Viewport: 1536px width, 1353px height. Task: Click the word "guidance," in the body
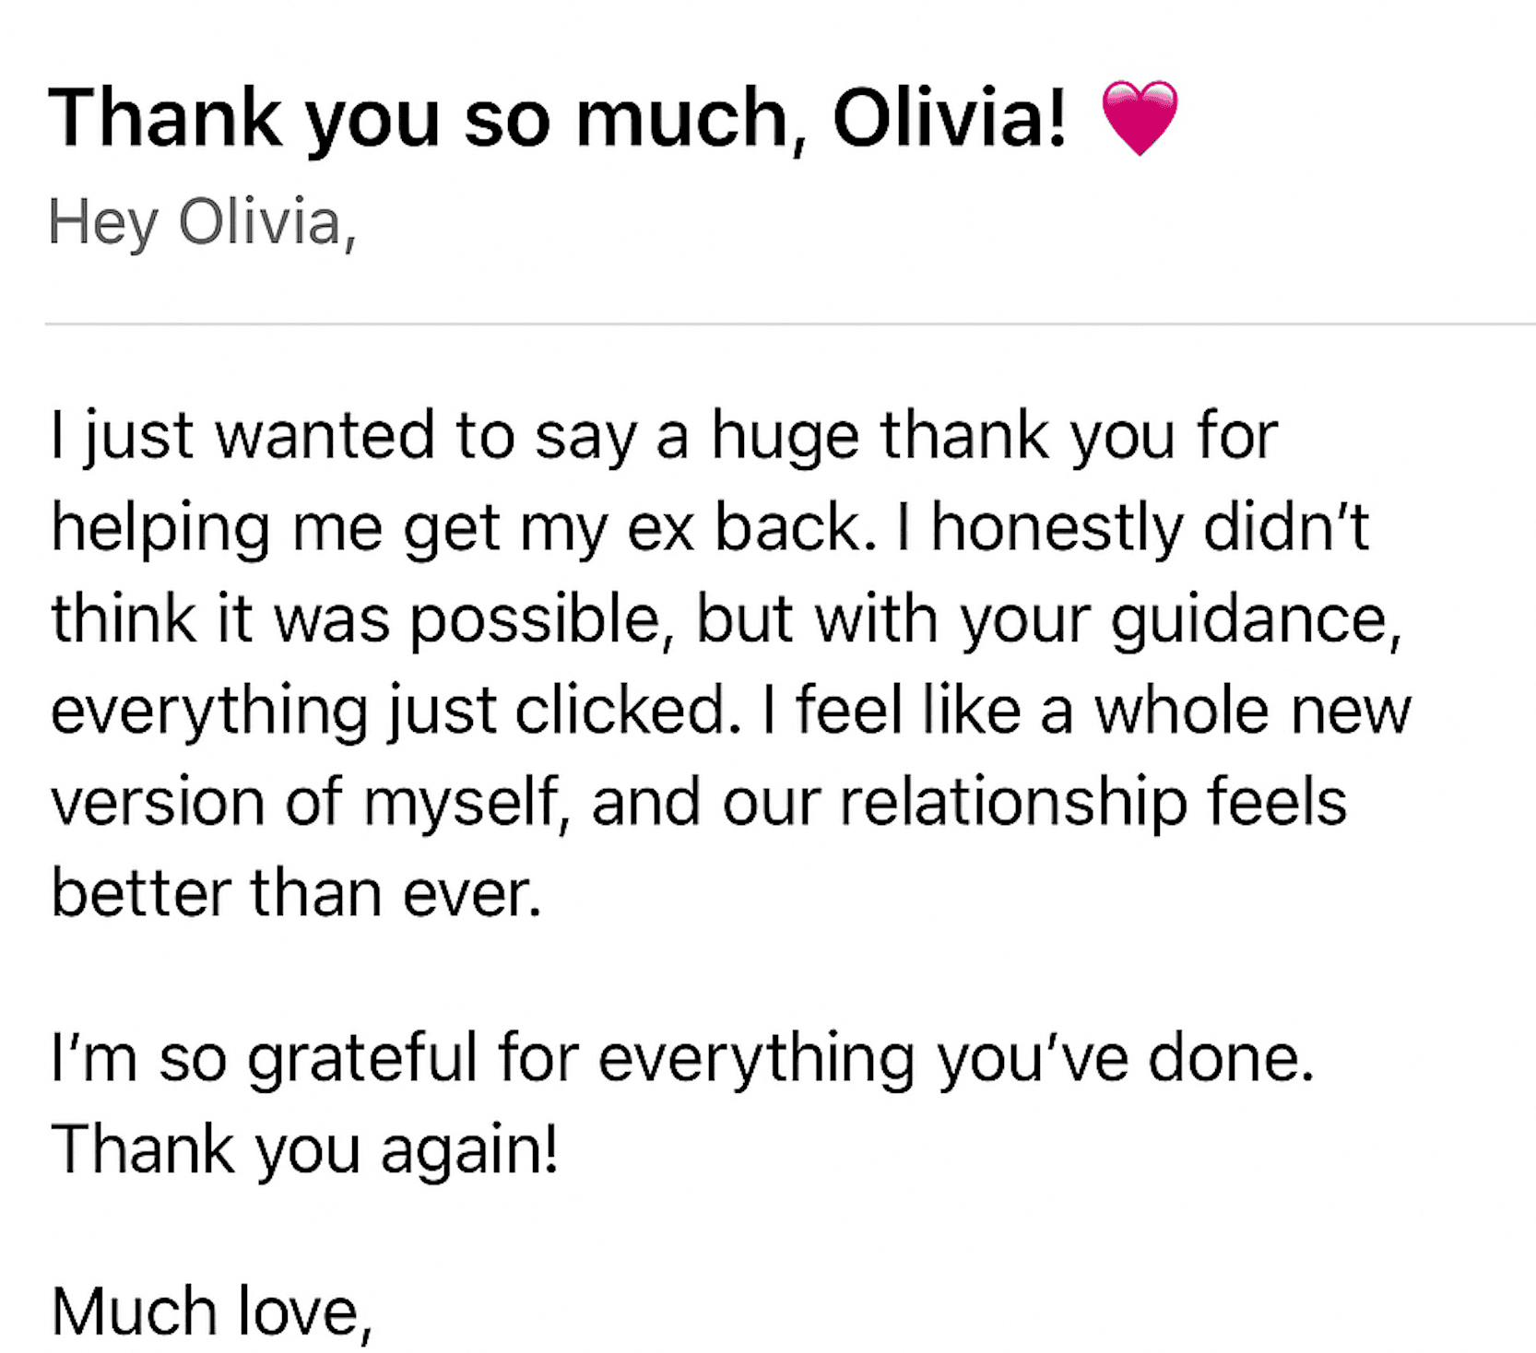pyautogui.click(x=1257, y=622)
